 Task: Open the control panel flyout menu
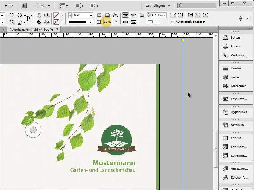pos(249,18)
